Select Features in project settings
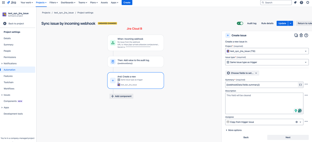The width and height of the screenshot is (312, 142). coord(8,76)
